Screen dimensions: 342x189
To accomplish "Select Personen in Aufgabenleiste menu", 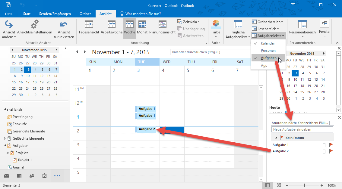I will point(268,51).
